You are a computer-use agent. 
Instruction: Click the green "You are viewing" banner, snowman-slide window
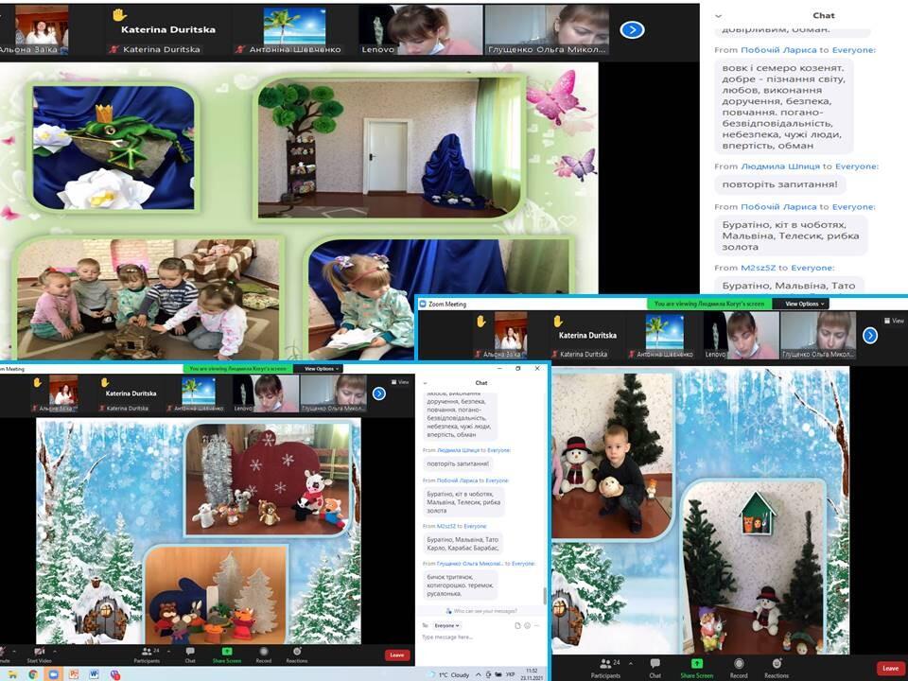point(711,304)
